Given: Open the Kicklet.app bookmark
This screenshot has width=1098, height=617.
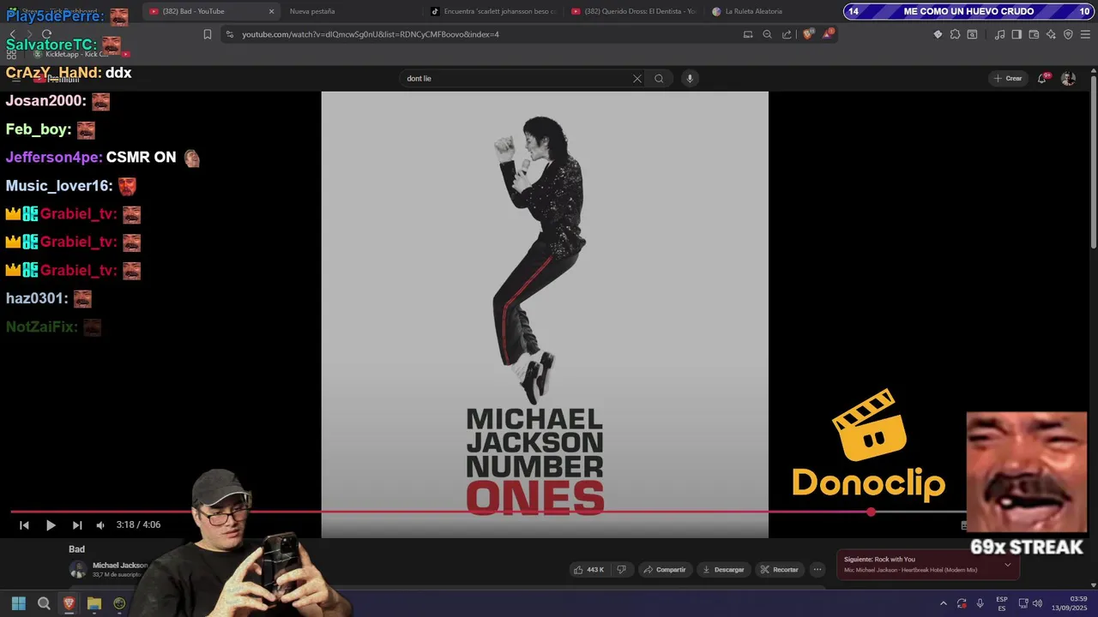Looking at the screenshot, I should coord(72,54).
